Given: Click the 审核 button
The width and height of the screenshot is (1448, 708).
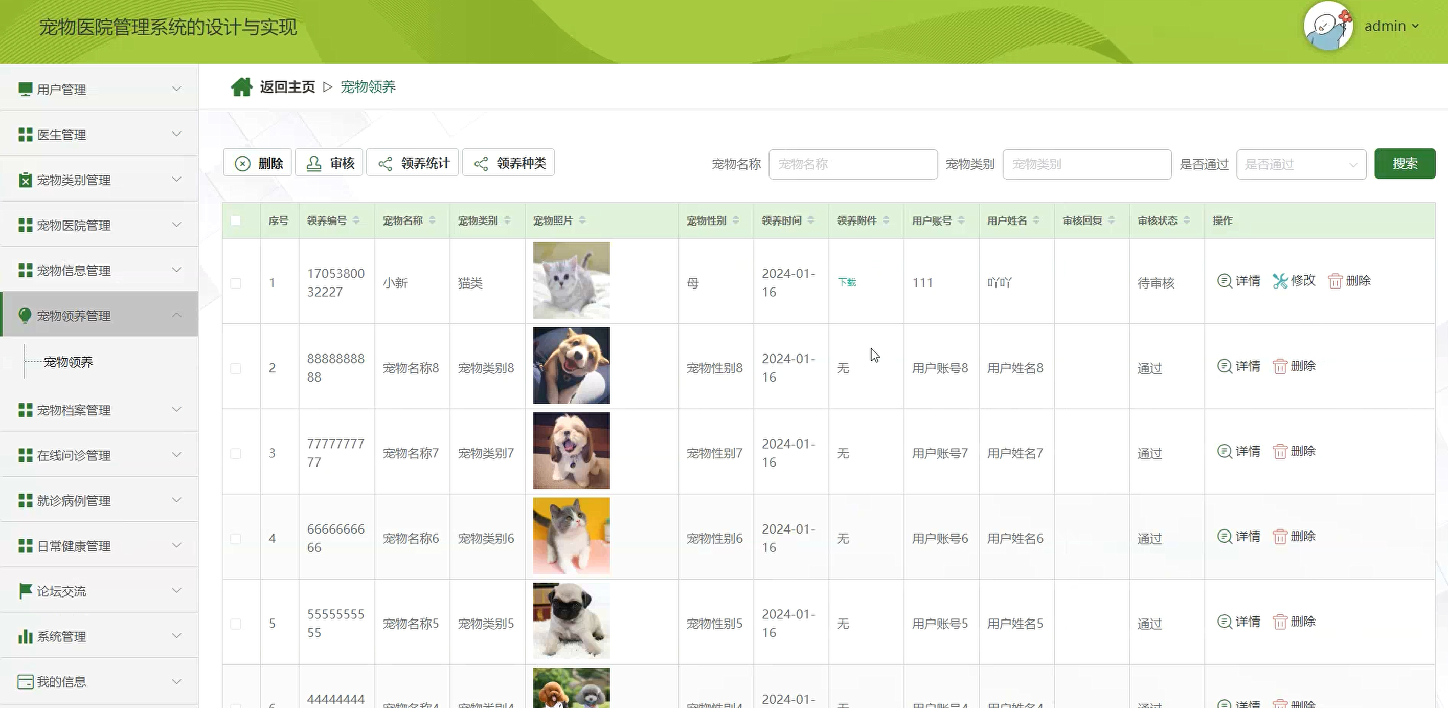Looking at the screenshot, I should pos(329,163).
